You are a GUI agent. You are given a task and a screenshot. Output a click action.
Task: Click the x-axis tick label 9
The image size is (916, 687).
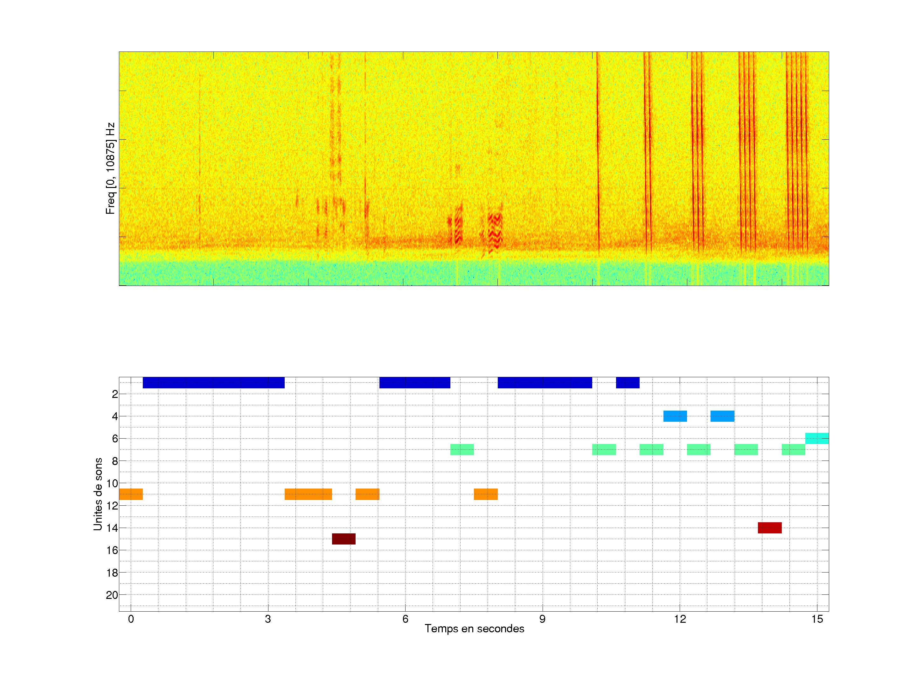pyautogui.click(x=542, y=619)
